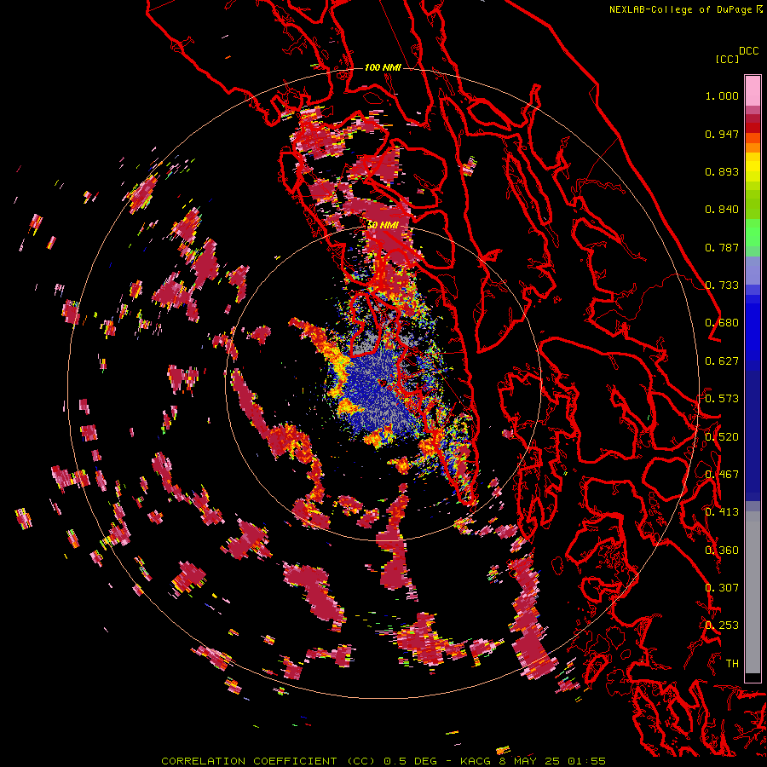The width and height of the screenshot is (767, 767).
Task: Click the 0.840 value on the color scale
Action: (x=722, y=210)
